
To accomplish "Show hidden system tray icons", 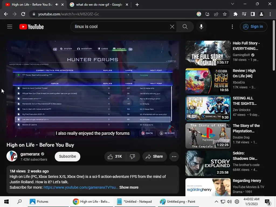I will click(x=216, y=202).
